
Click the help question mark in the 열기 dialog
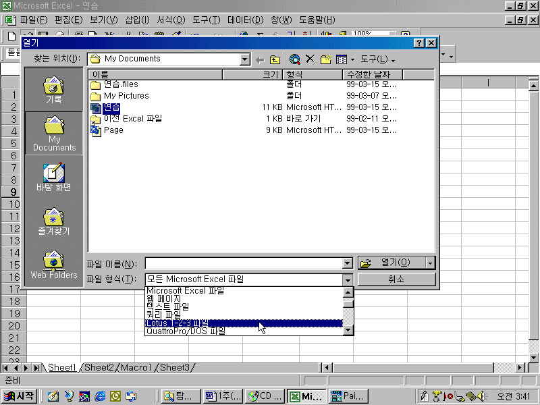click(418, 43)
